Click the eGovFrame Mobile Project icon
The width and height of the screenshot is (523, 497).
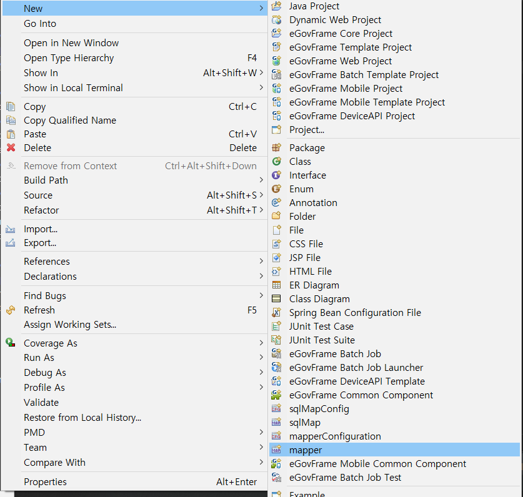click(x=277, y=88)
